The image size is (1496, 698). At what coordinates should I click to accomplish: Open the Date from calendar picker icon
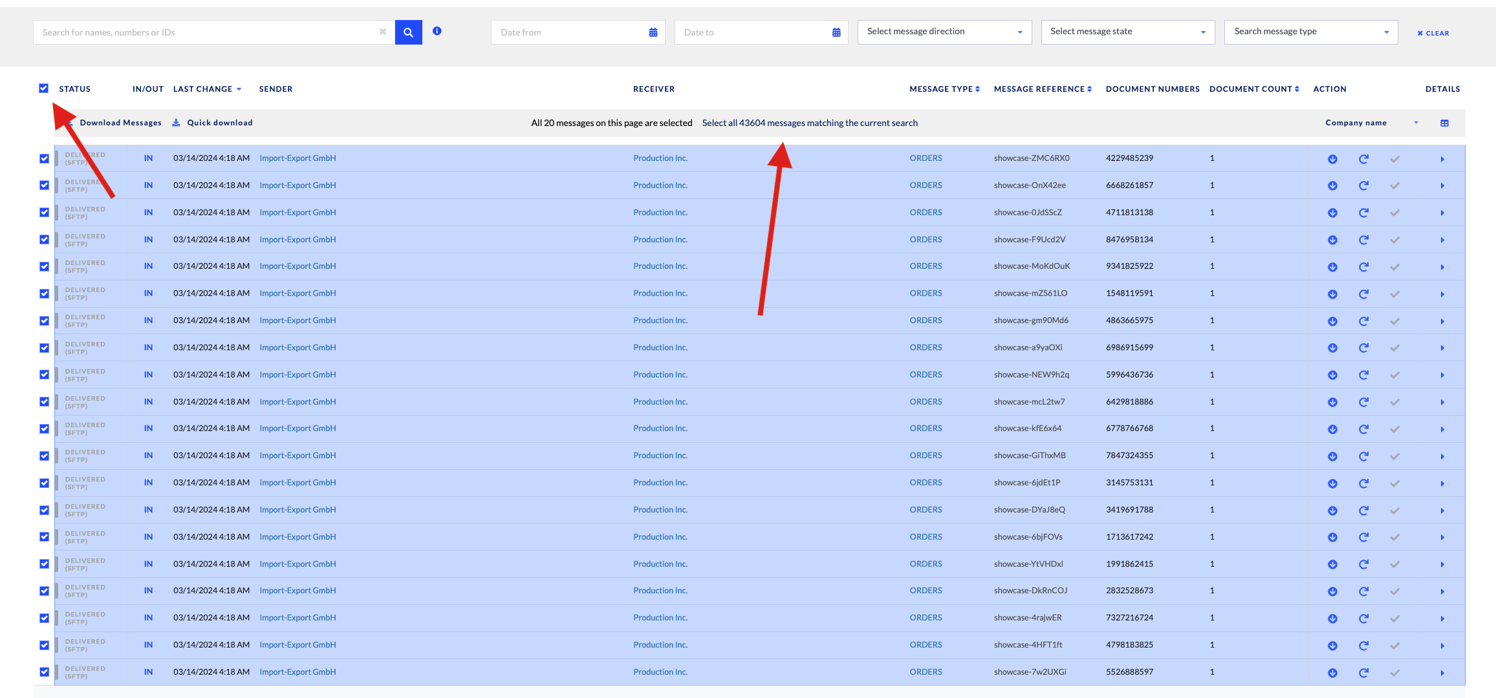[x=653, y=32]
